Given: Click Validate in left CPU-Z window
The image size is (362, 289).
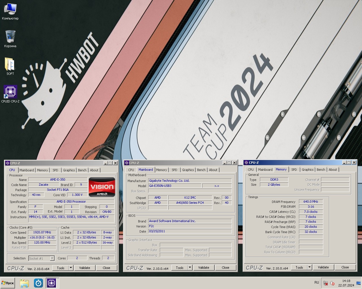Looking at the screenshot, I should point(85,268).
